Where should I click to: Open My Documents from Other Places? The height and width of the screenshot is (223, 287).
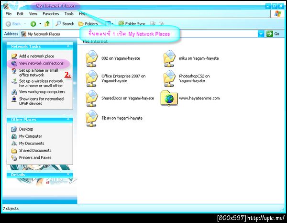tap(32, 144)
